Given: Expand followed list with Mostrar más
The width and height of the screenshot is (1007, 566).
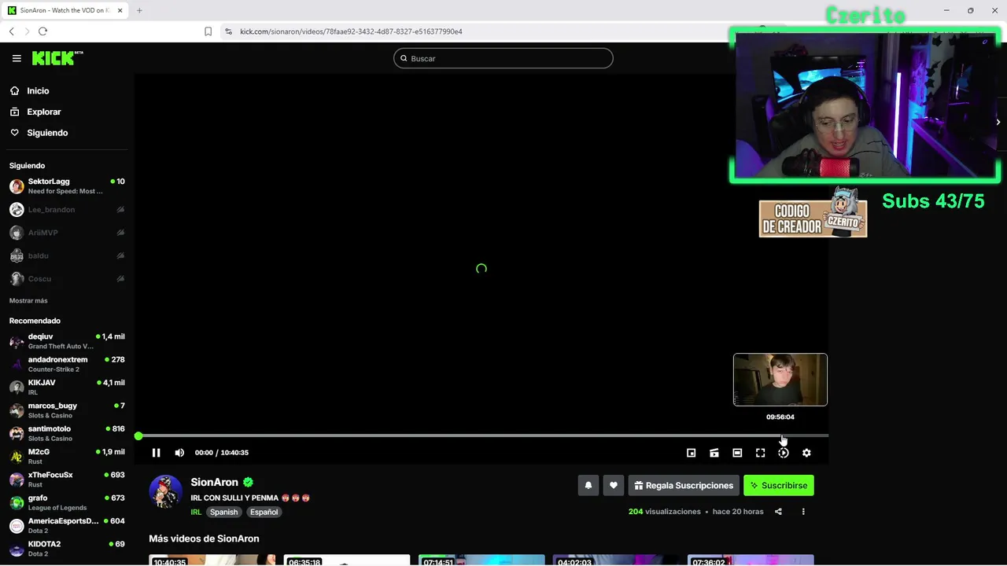Looking at the screenshot, I should (x=28, y=301).
